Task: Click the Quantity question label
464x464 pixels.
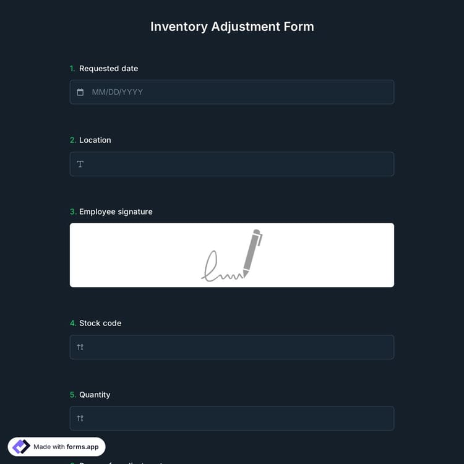Action: coord(95,395)
